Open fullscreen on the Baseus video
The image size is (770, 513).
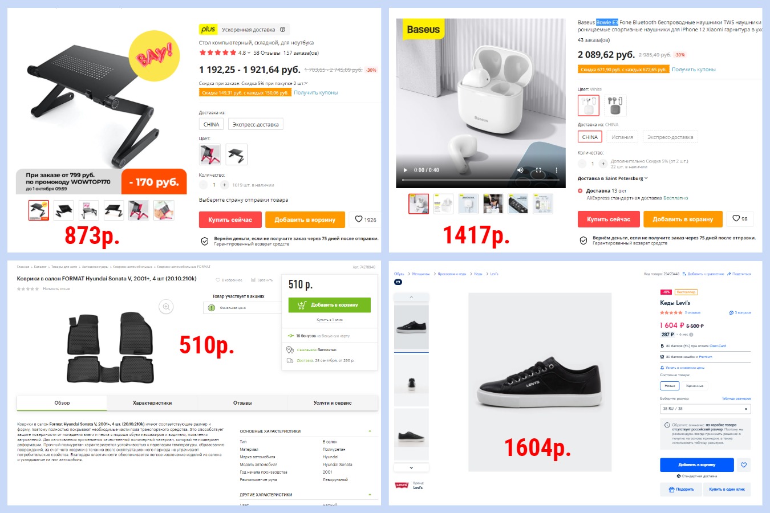538,170
